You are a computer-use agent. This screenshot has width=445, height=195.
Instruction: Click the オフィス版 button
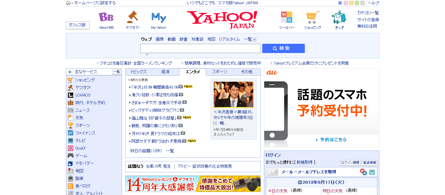(78, 25)
